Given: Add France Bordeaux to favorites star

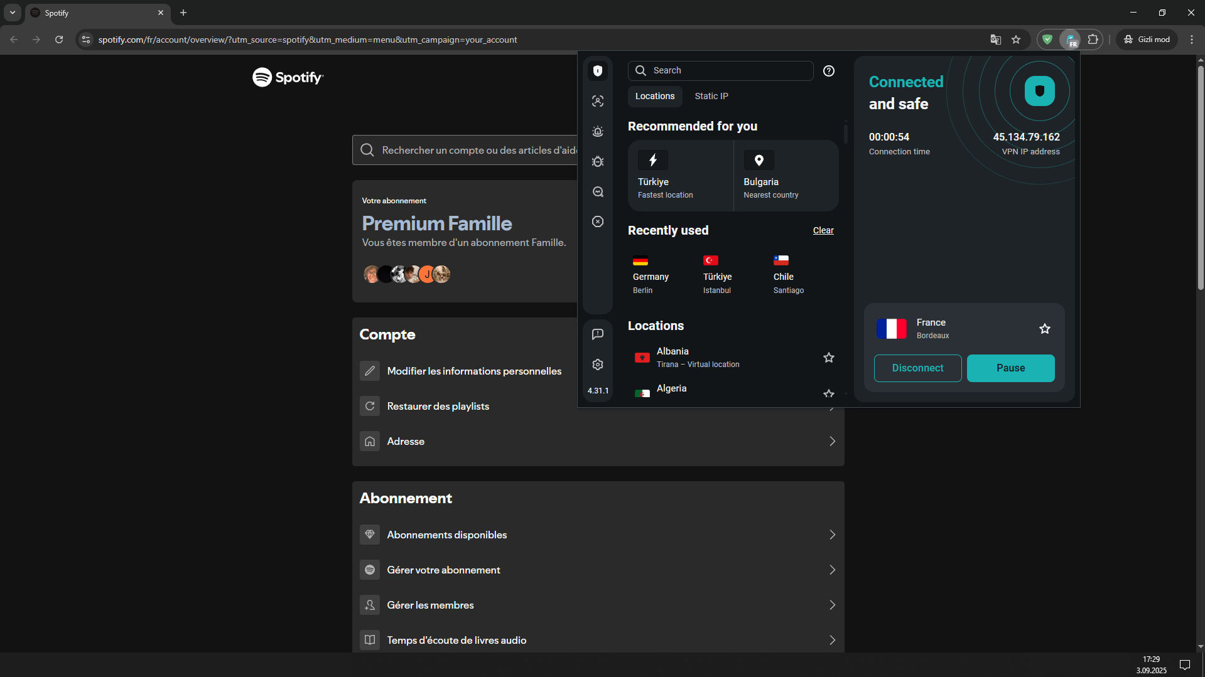Looking at the screenshot, I should pyautogui.click(x=1045, y=329).
